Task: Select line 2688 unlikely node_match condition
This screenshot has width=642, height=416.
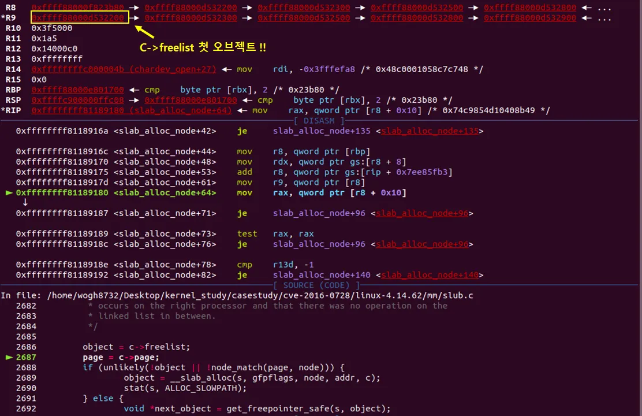Action: [214, 367]
